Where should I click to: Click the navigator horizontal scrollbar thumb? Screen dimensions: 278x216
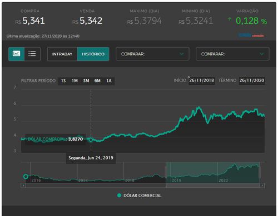(x=213, y=186)
